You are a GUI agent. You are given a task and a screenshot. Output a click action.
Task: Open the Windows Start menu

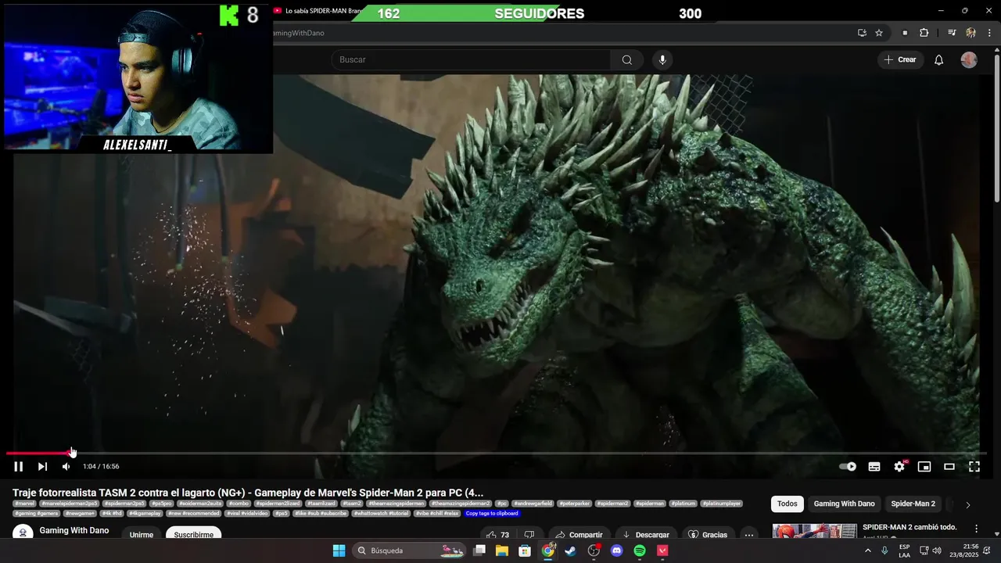339,551
